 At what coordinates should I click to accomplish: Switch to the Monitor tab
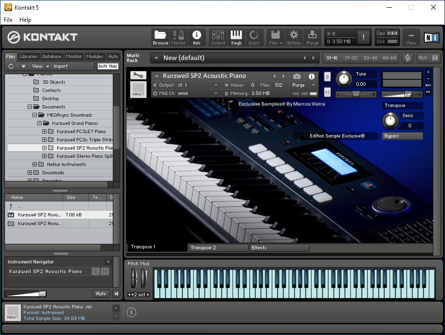74,57
